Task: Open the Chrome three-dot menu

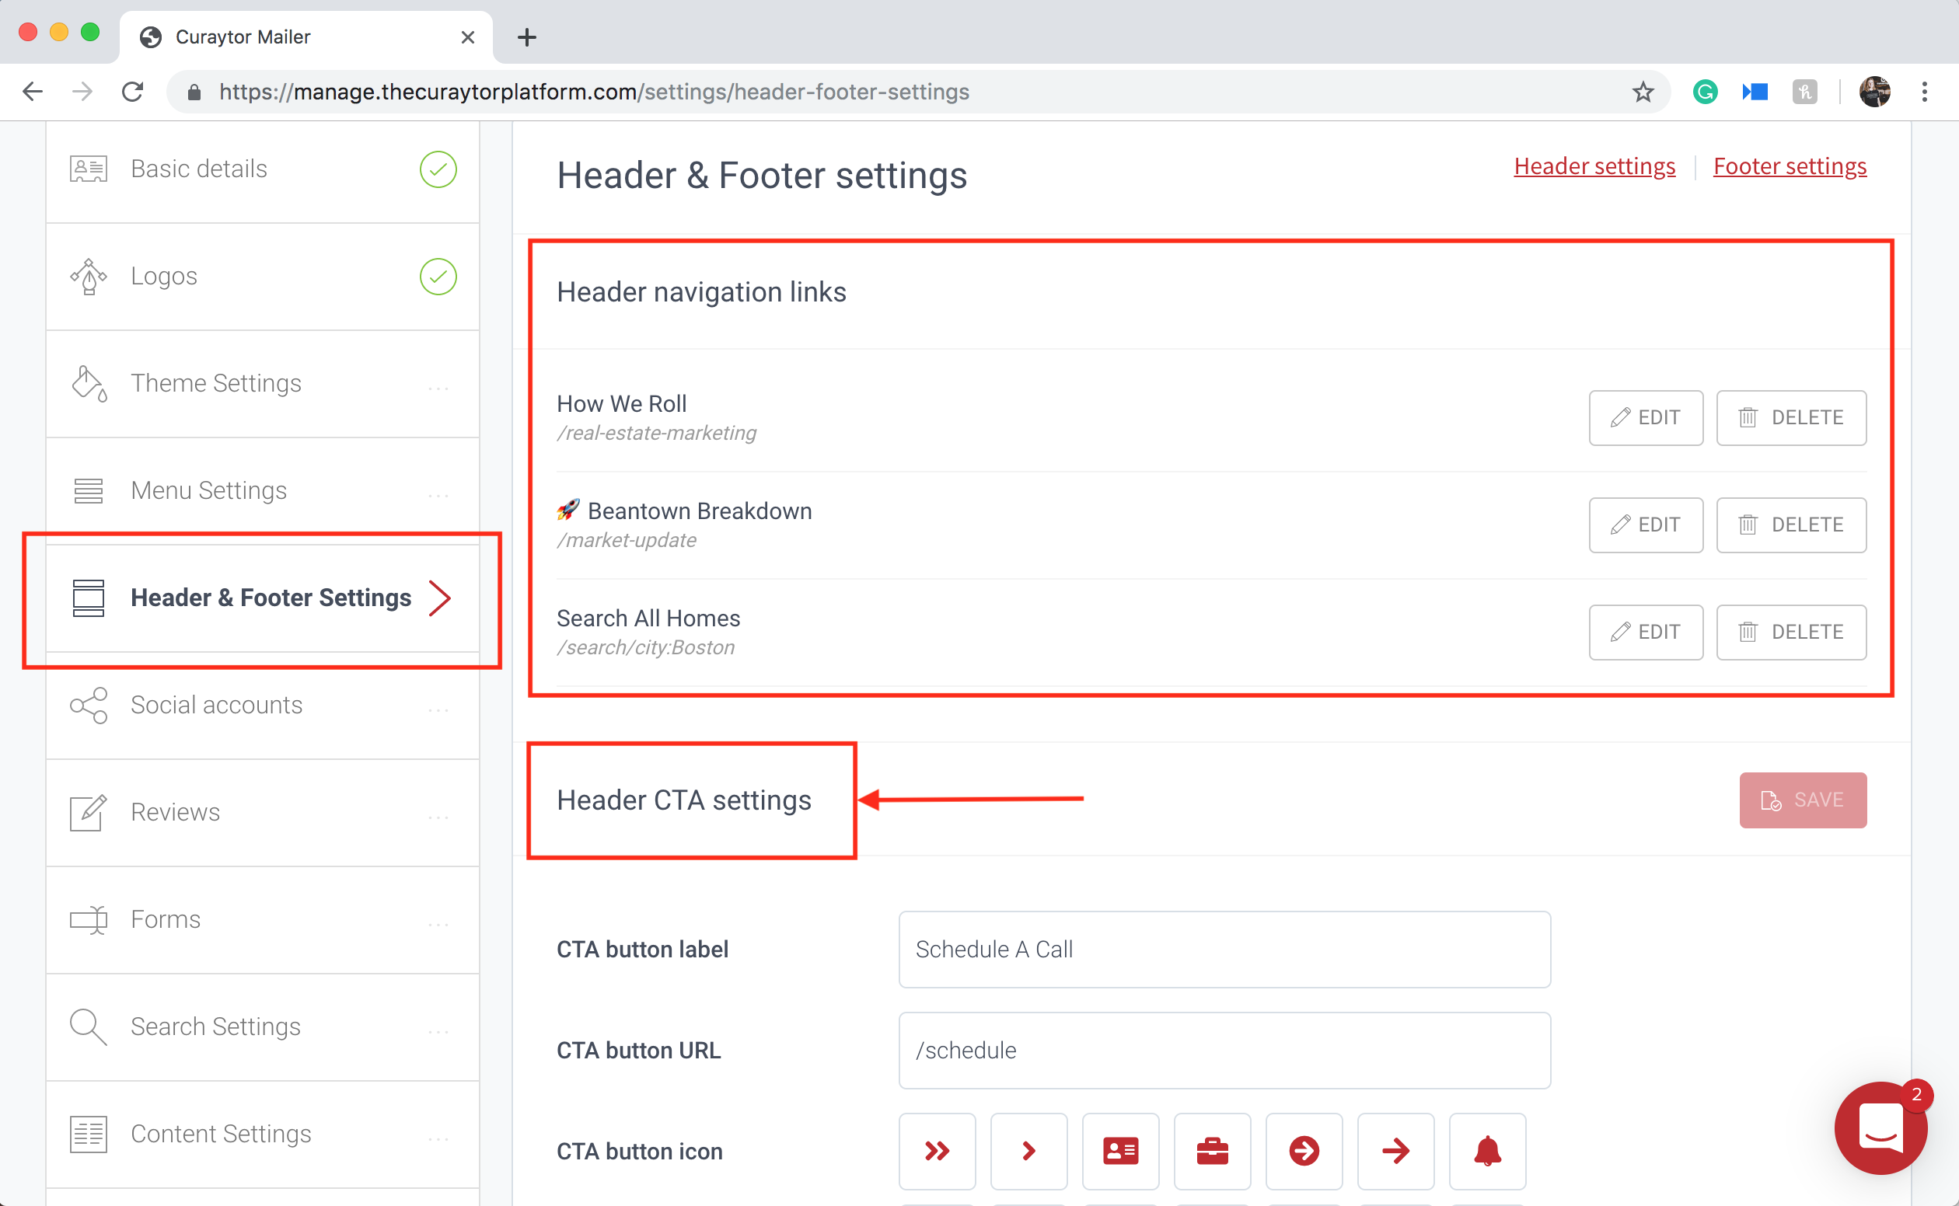Action: (1925, 92)
